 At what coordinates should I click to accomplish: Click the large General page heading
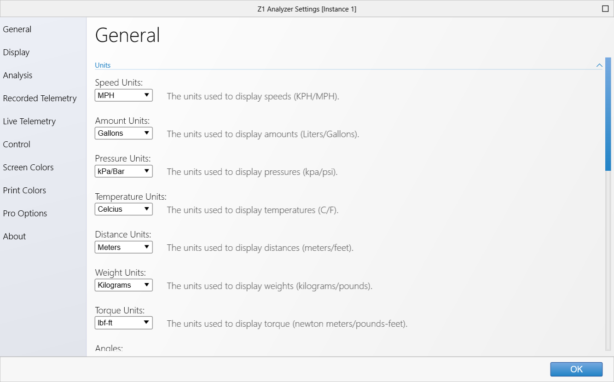point(127,35)
